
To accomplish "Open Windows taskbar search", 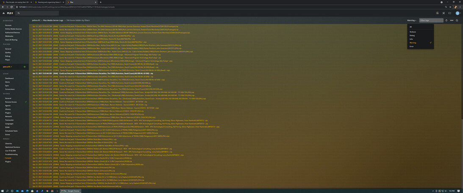I will pos(7,191).
